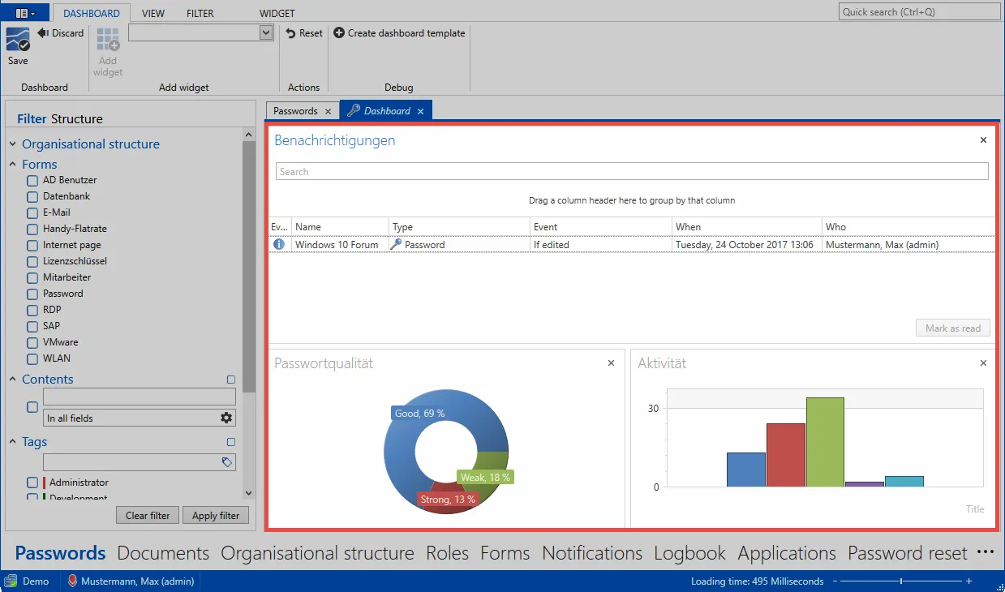Close the Passwortqualität widget

(x=611, y=363)
